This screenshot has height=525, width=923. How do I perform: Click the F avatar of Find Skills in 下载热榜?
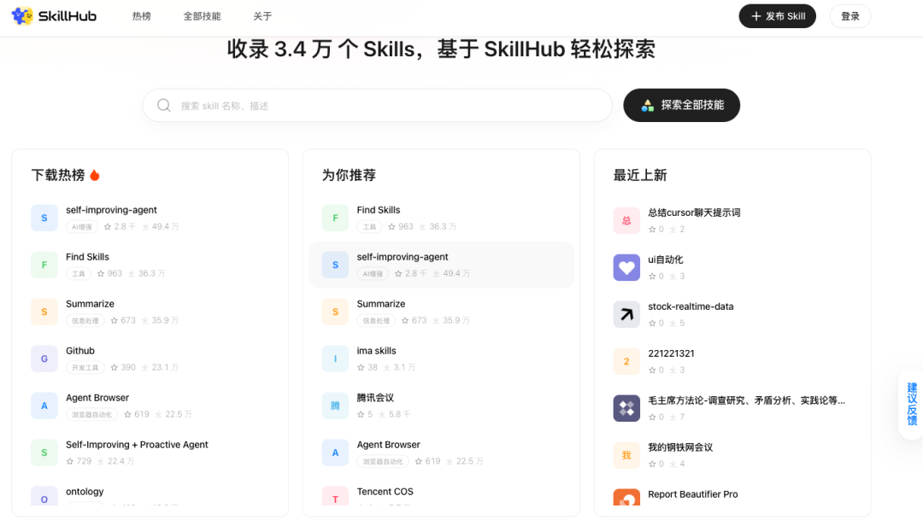pyautogui.click(x=44, y=265)
